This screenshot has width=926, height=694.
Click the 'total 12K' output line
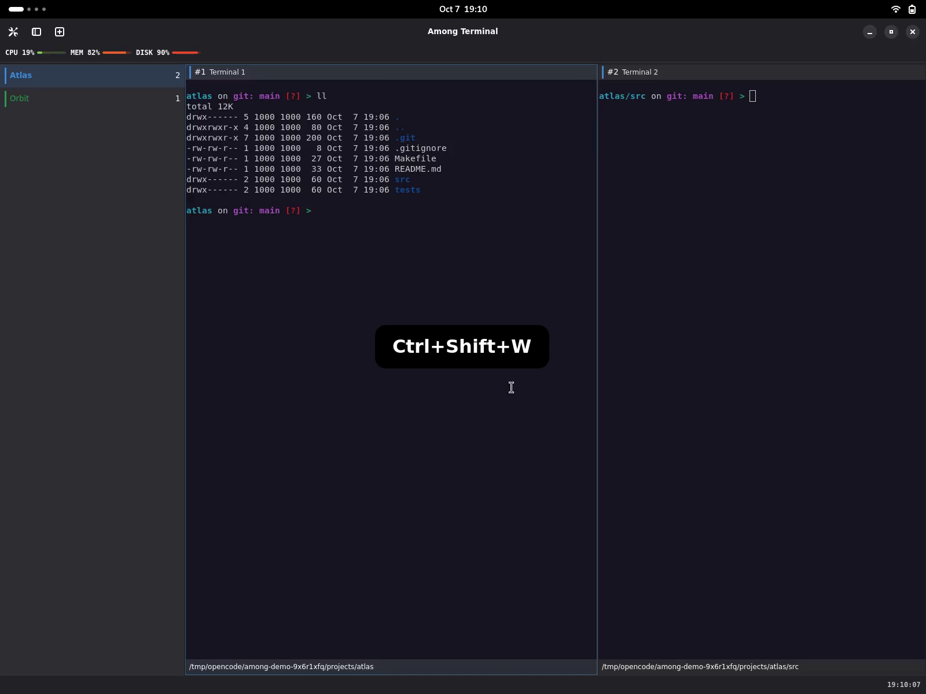tap(210, 106)
